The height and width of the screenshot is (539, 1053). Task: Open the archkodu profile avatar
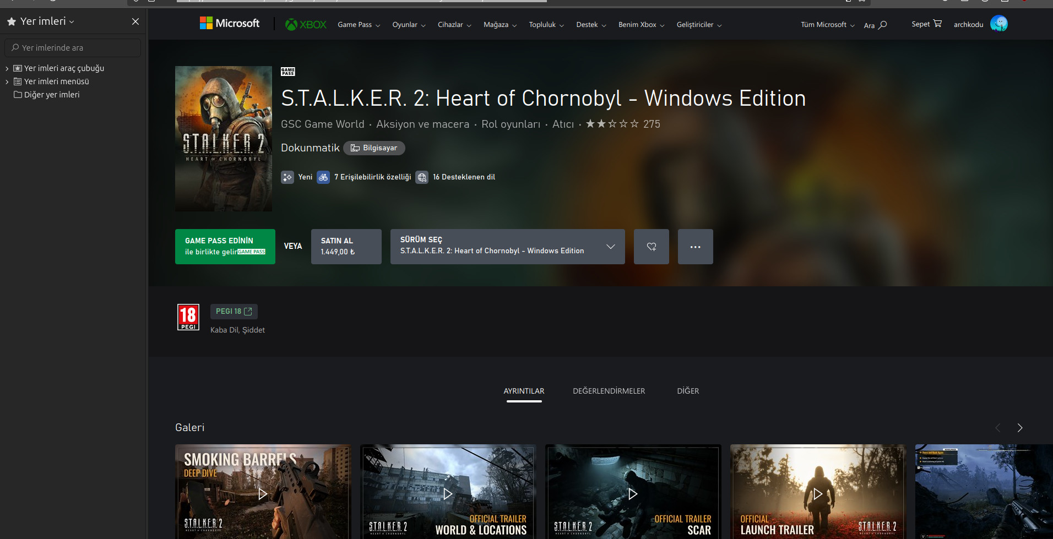point(999,24)
